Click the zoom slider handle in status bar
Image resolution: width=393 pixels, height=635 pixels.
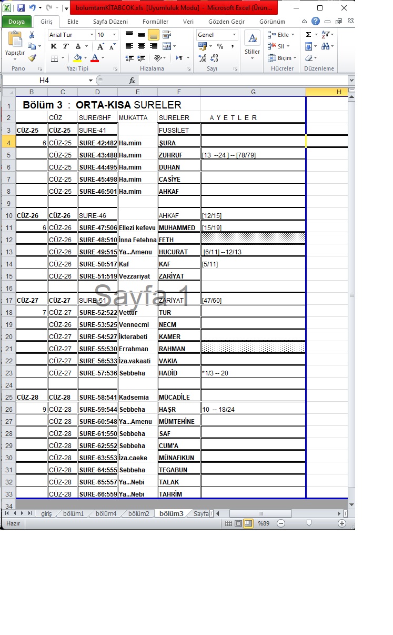pos(309,523)
